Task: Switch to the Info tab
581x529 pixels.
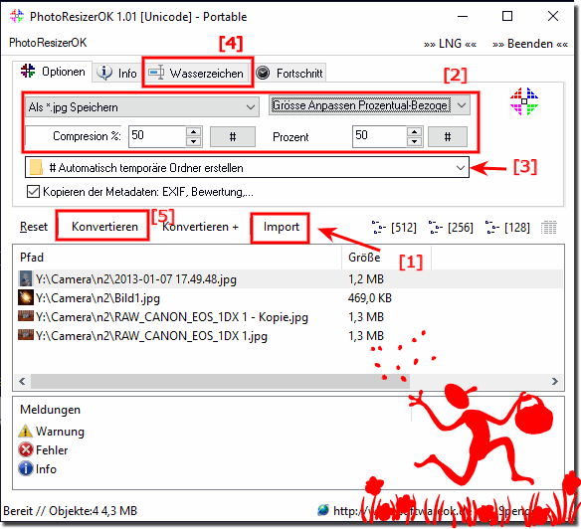Action: coord(117,73)
